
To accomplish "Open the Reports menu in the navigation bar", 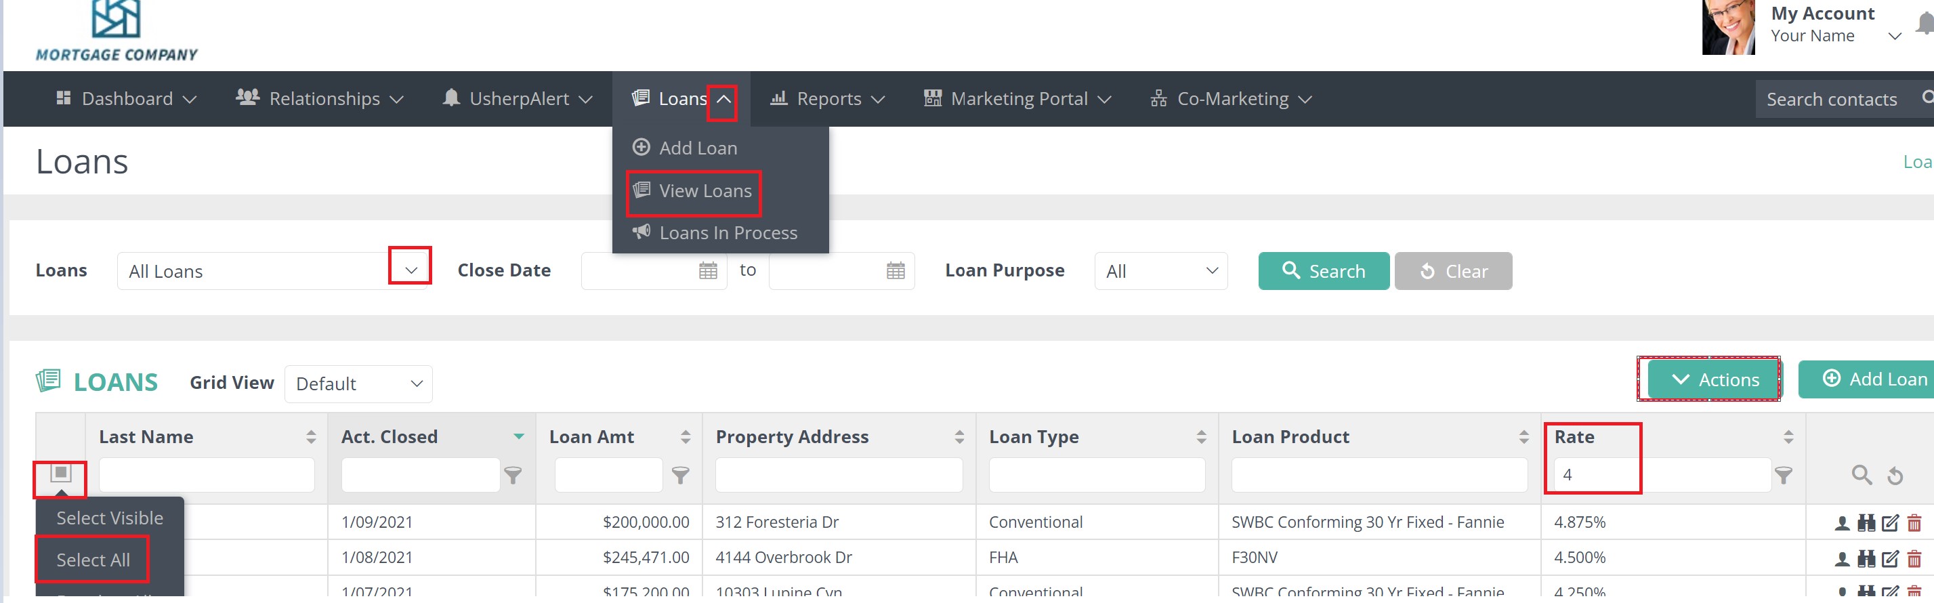I will click(x=827, y=99).
